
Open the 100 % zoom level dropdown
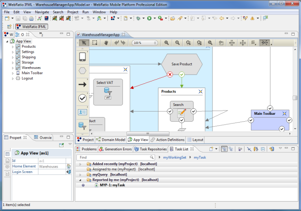(155, 43)
